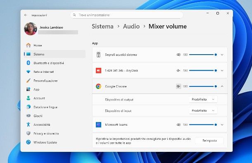Click the Dispositivo di output label
Screen dimensions: 252x163
pyautogui.click(x=119, y=100)
